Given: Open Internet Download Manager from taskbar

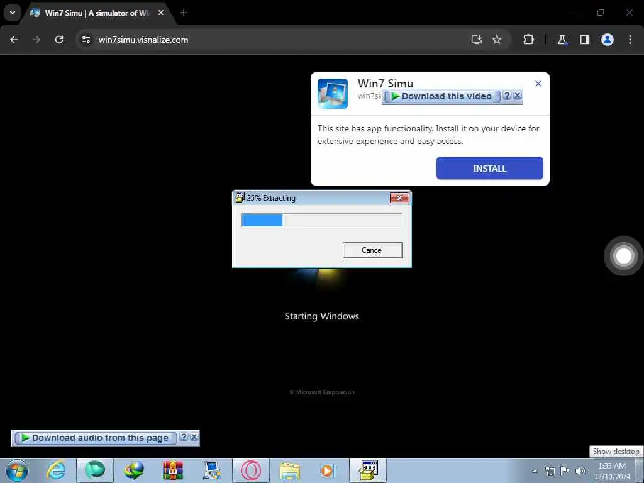Looking at the screenshot, I should pos(134,470).
